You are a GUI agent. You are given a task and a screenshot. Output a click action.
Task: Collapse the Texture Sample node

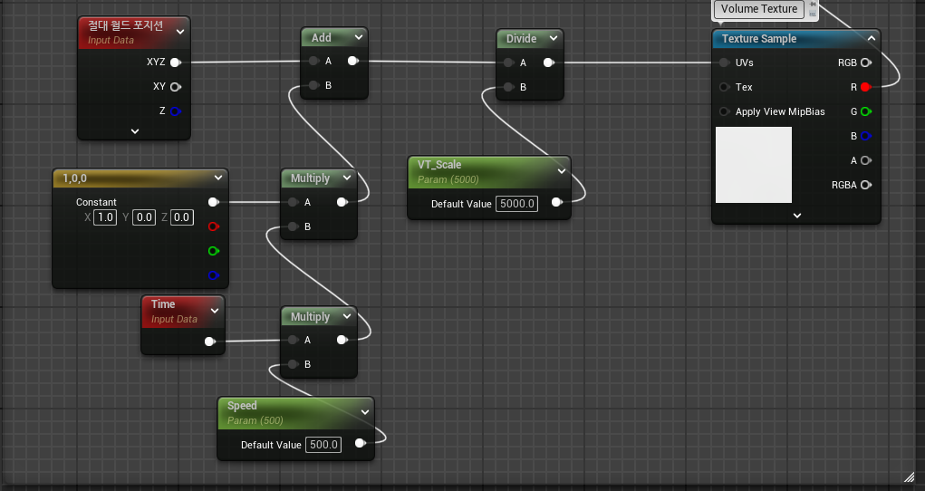pos(872,38)
